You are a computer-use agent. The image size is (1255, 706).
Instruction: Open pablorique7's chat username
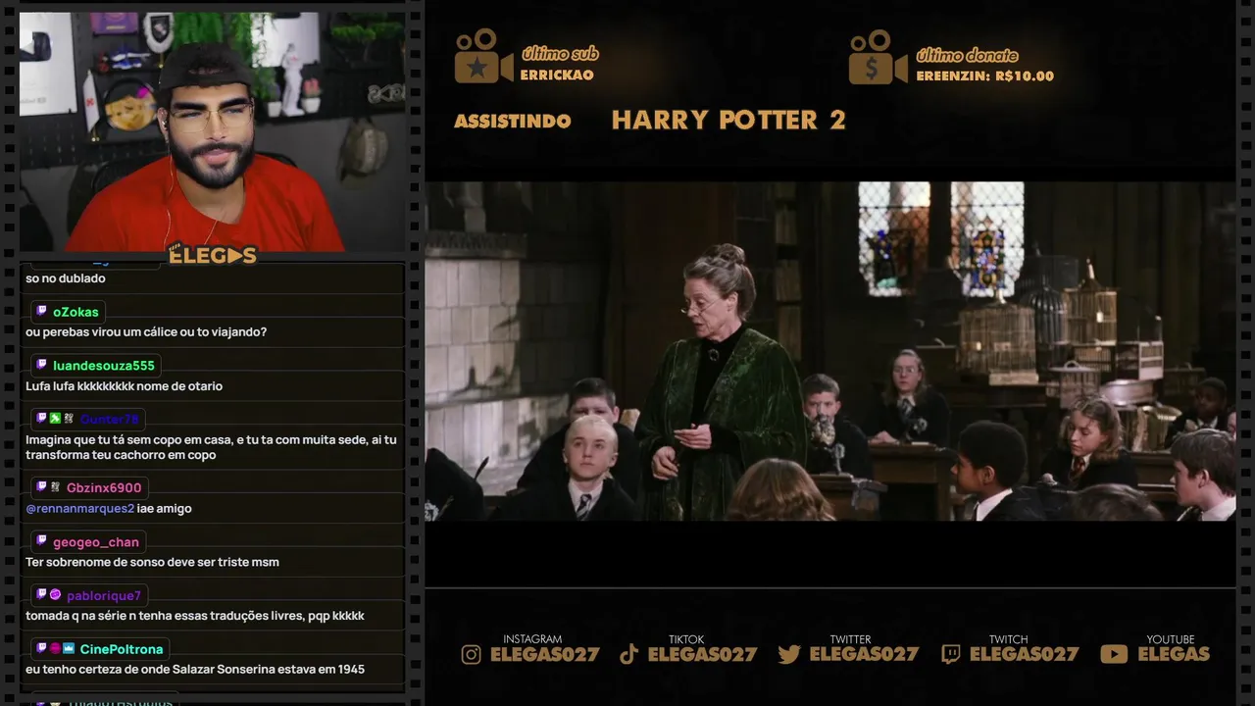click(104, 595)
